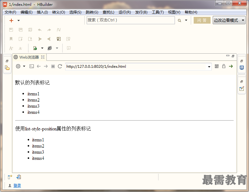Open the 编辑(E) menu
This screenshot has width=249, height=192.
click(26, 12)
